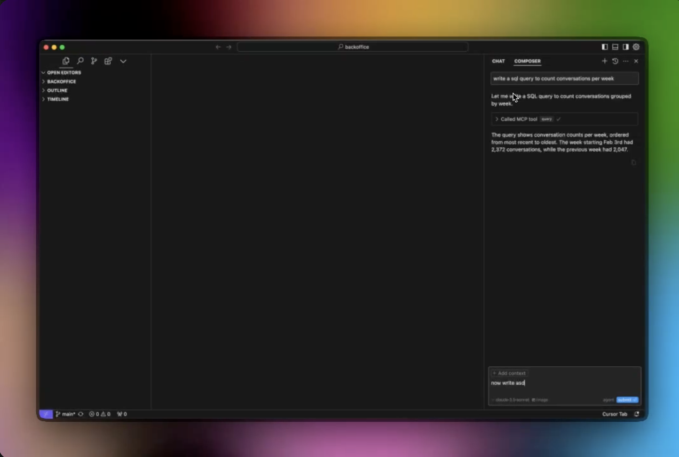The width and height of the screenshot is (679, 457).
Task: Expand the BACKOFFICE folder section
Action: coord(61,82)
